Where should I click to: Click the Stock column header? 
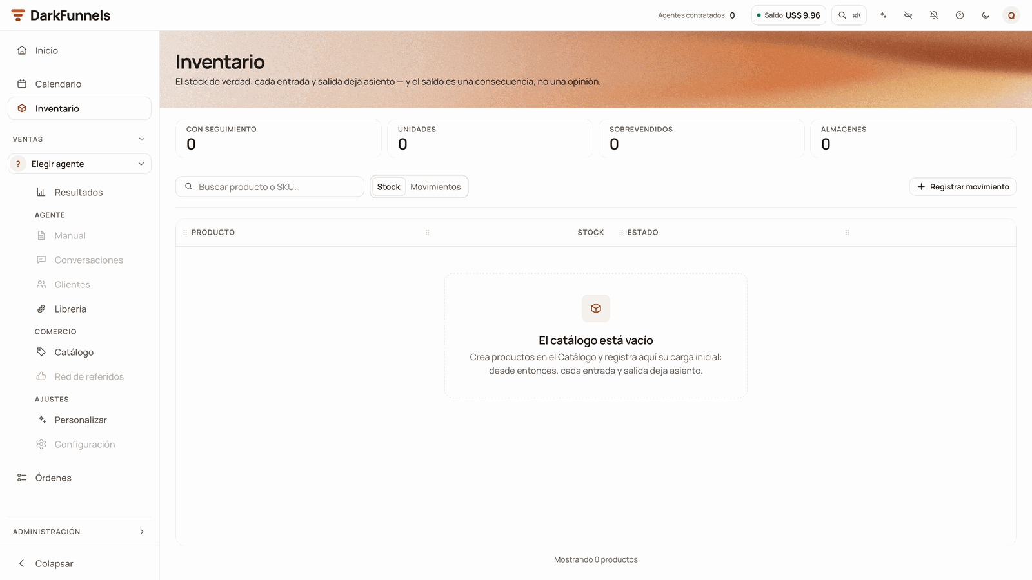(x=591, y=233)
